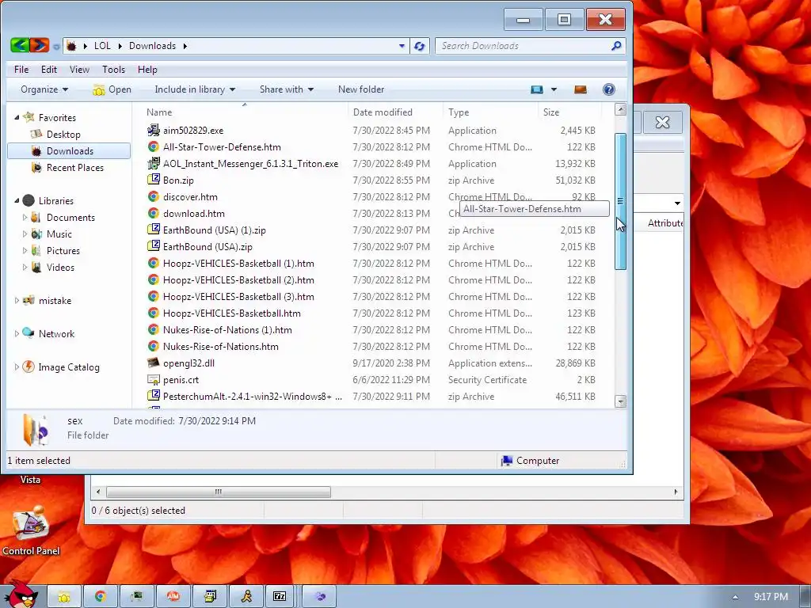
Task: Open the Help menu
Action: coord(147,70)
